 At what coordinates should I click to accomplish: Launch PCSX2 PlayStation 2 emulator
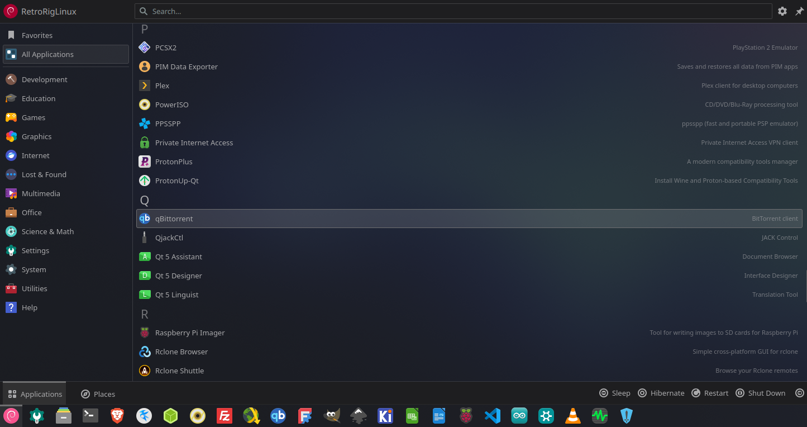point(166,48)
